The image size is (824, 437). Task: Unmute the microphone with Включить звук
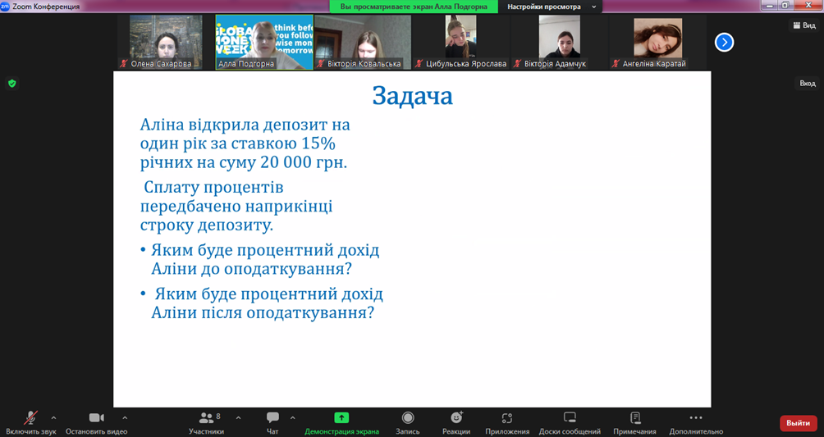click(x=31, y=423)
